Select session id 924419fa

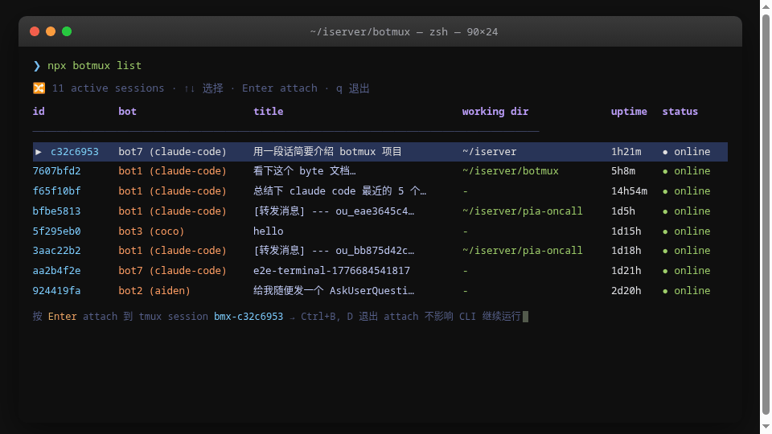click(x=56, y=291)
